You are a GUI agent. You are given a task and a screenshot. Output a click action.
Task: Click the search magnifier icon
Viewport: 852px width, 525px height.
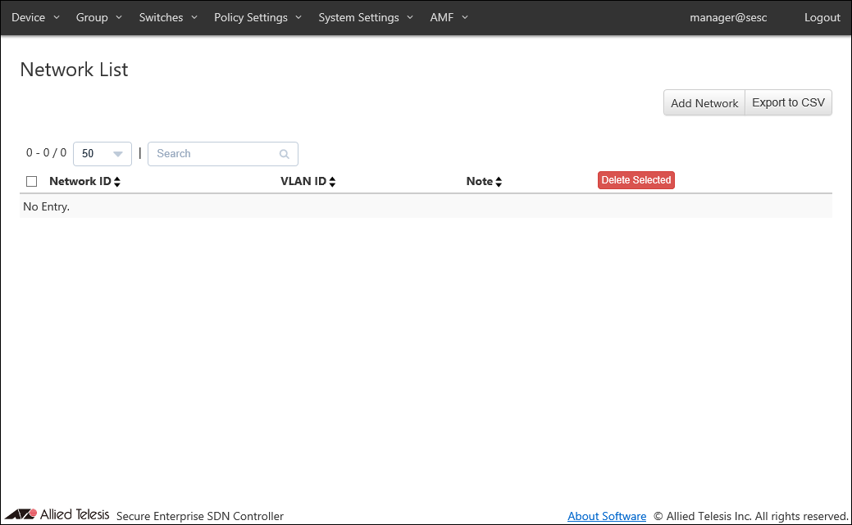[x=284, y=154]
